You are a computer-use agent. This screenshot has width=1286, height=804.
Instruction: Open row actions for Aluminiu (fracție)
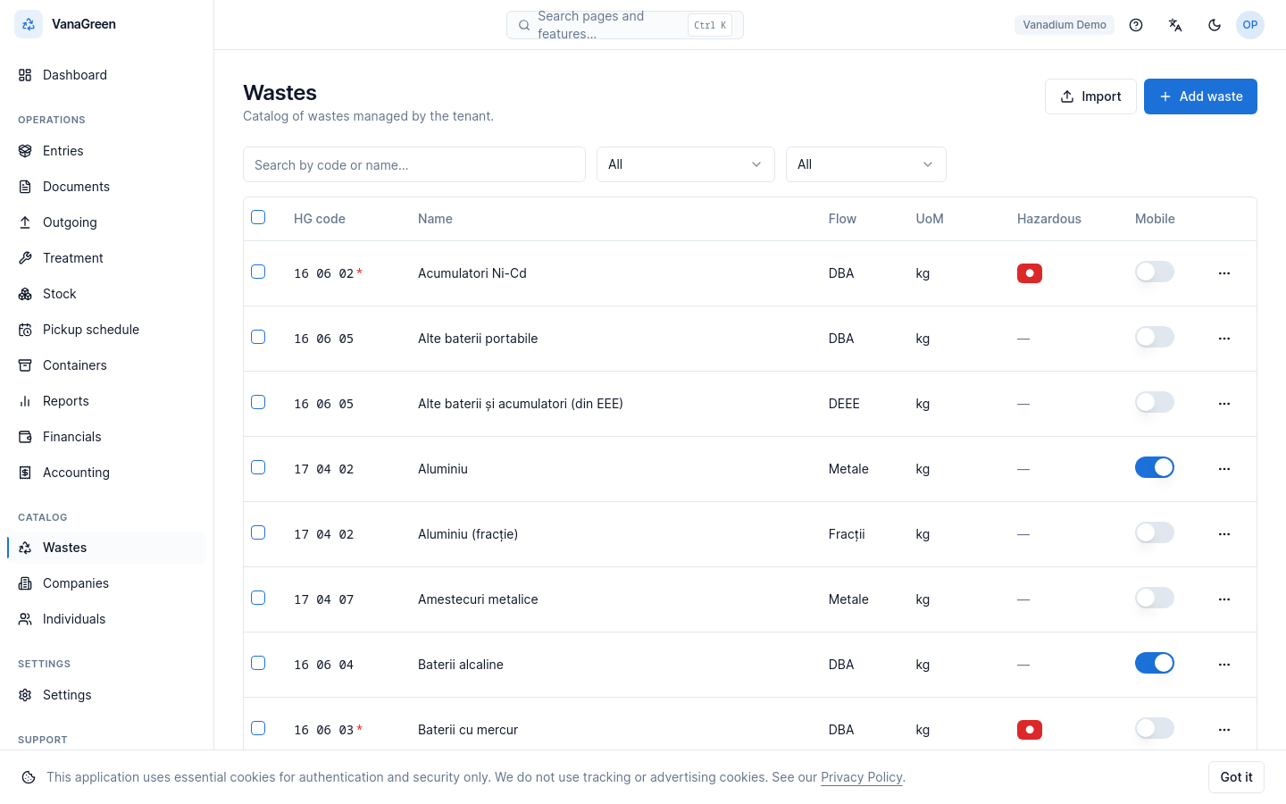(1224, 534)
